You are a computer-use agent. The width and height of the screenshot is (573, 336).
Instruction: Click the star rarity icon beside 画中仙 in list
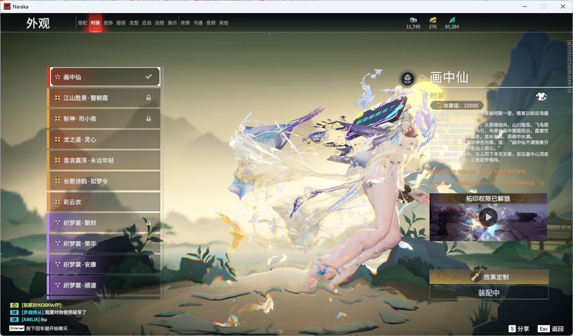[x=57, y=77]
